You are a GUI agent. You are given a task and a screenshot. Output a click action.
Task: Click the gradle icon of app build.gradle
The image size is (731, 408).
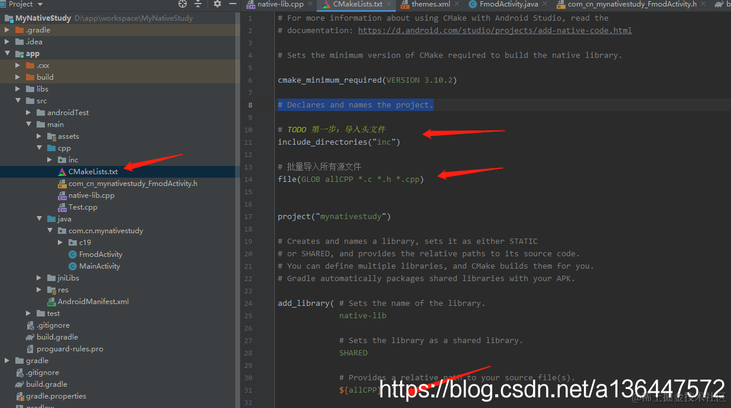coord(30,337)
